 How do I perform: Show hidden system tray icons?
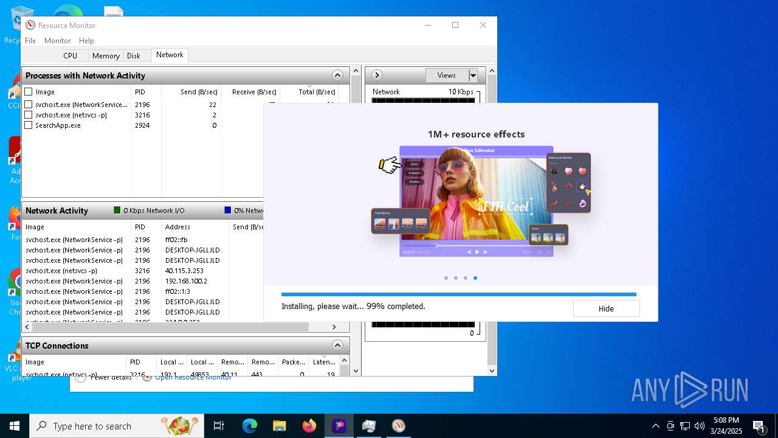coord(655,426)
